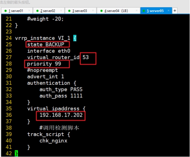The image size is (190, 157).
Task: Click the green status dot on server04
Action: click(102, 11)
